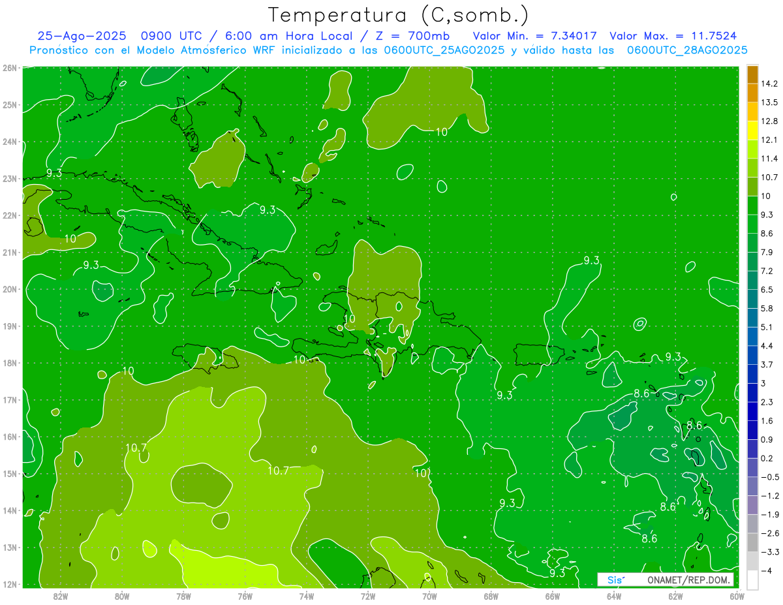Select the Valor Min. = 7.34017 readout

pos(534,36)
